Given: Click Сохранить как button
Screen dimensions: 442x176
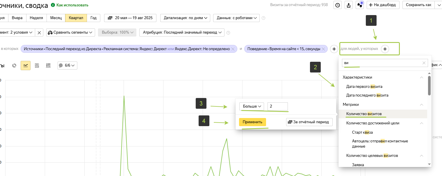Looking at the screenshot, I should click(x=418, y=5).
